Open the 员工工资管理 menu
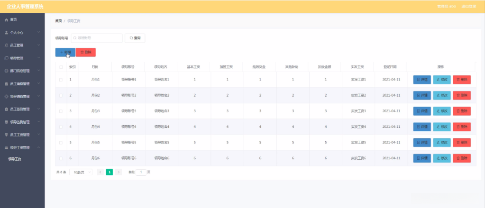Image resolution: width=485 pixels, height=208 pixels. click(22, 135)
